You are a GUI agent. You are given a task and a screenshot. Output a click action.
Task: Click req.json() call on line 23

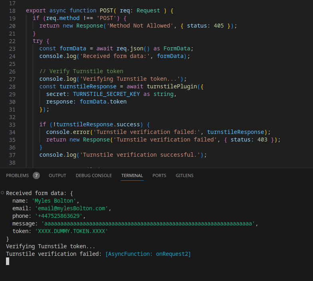point(133,48)
